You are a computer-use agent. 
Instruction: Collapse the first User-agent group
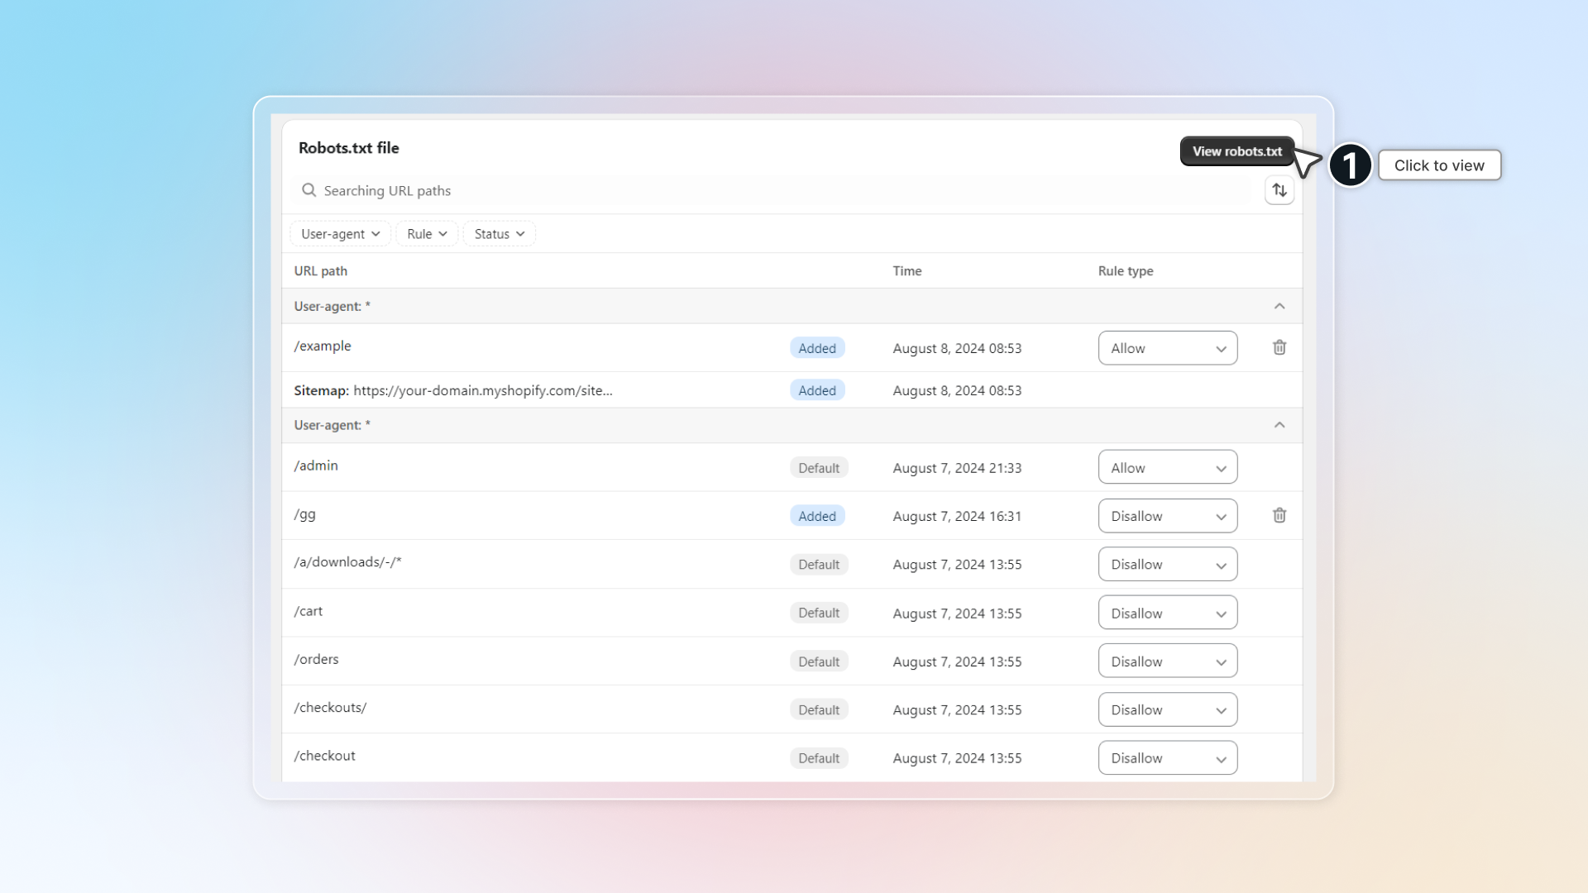pos(1279,306)
